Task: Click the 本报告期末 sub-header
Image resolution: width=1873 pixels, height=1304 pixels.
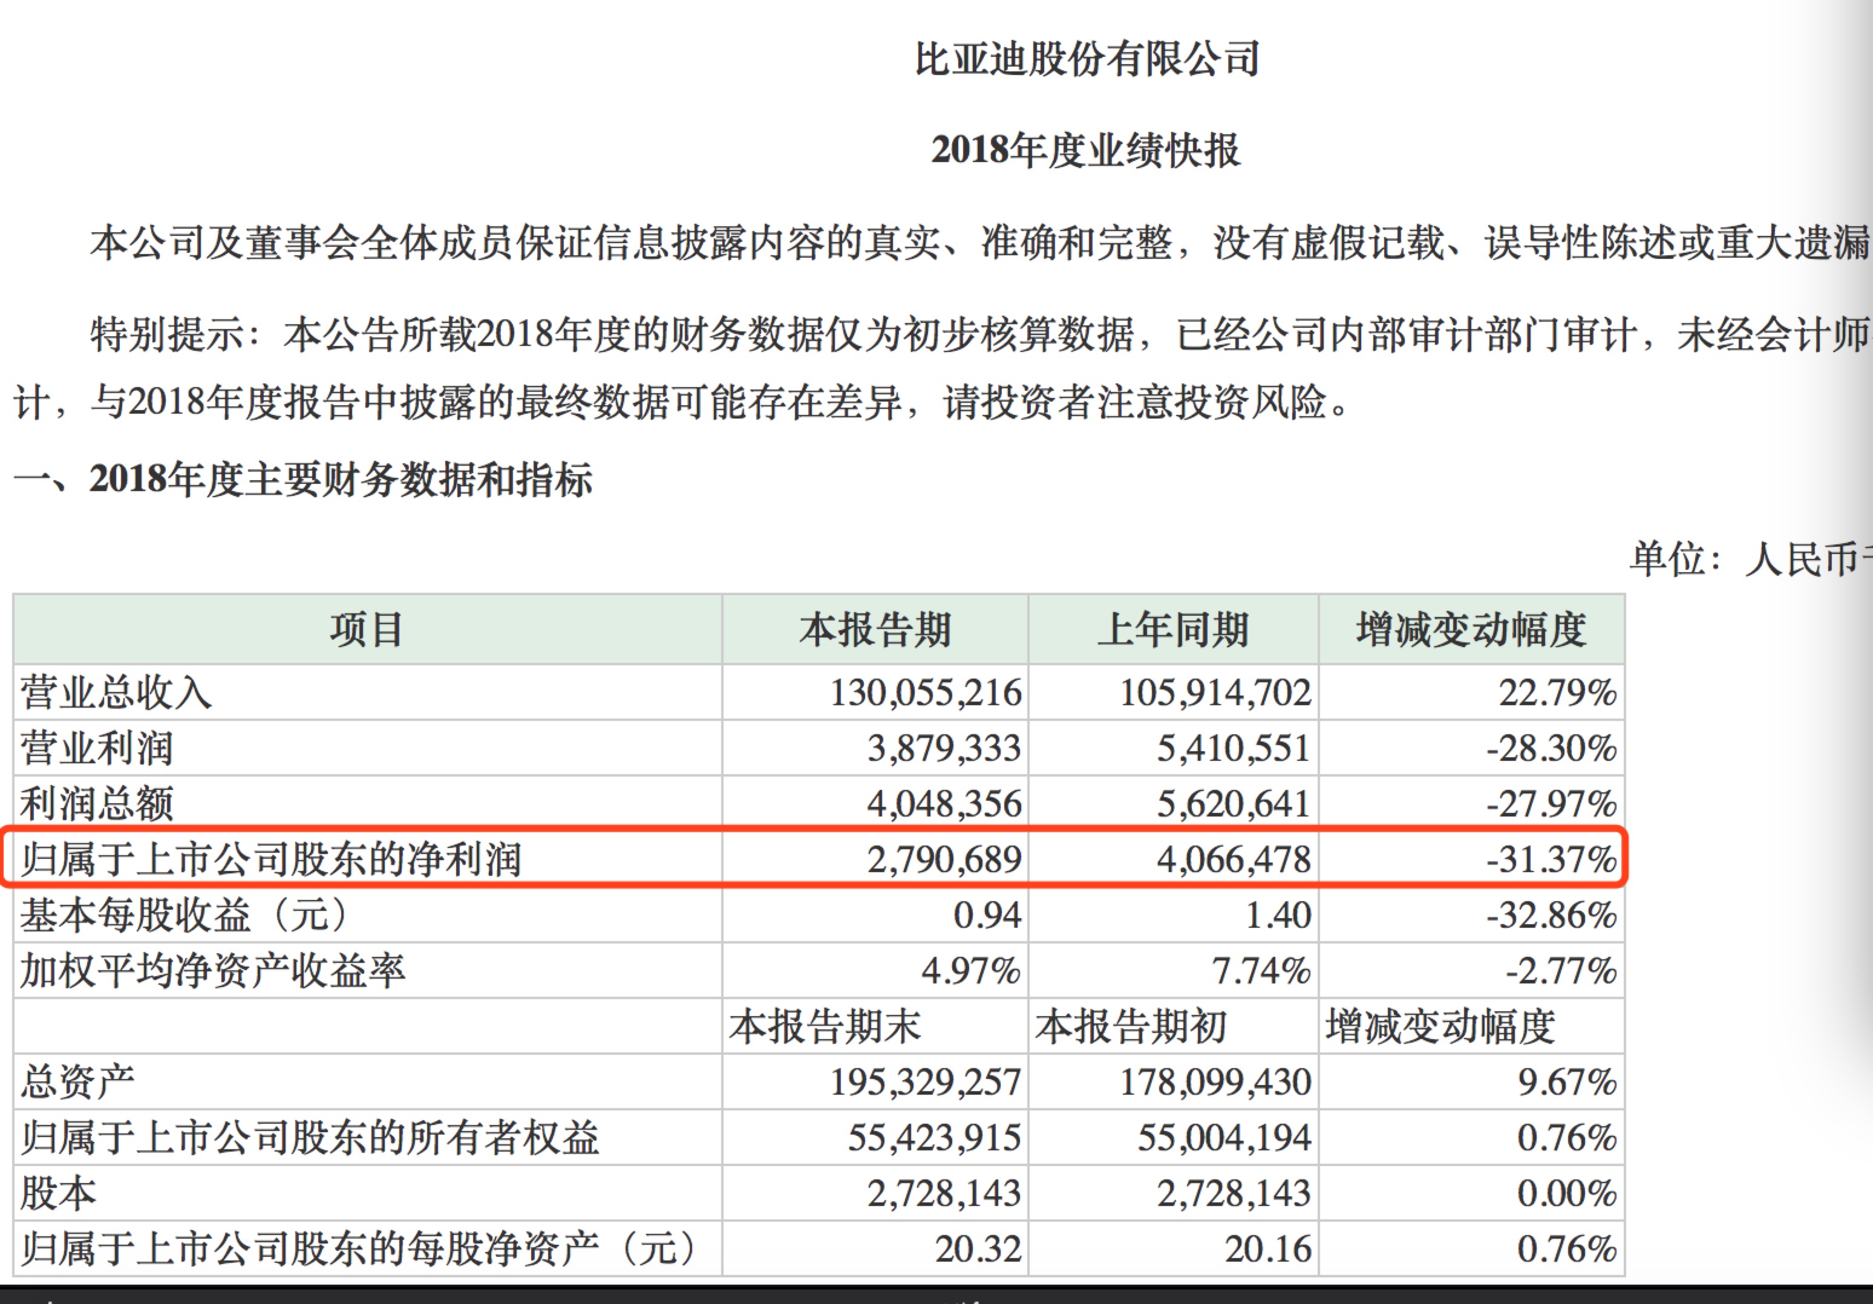Action: 825,1026
